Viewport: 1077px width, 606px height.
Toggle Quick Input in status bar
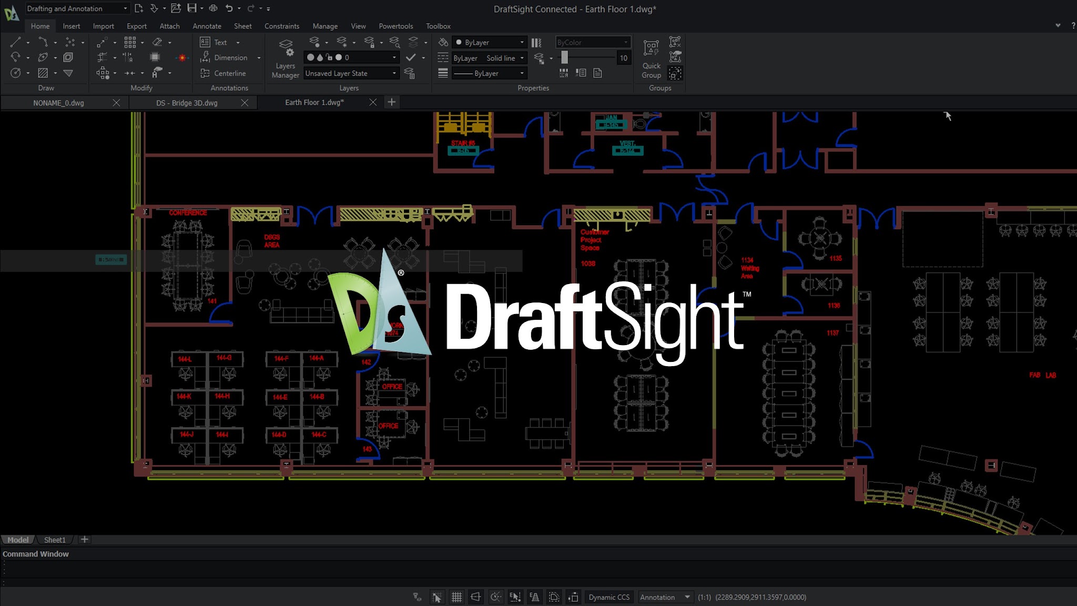[573, 597]
